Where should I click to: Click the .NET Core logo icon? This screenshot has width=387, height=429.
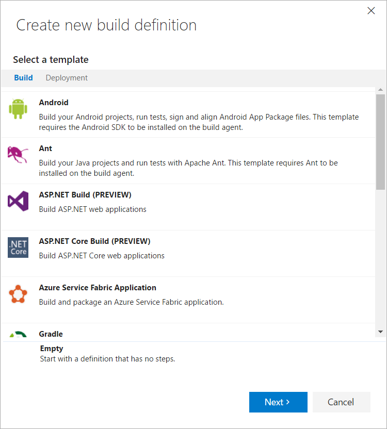tap(18, 247)
